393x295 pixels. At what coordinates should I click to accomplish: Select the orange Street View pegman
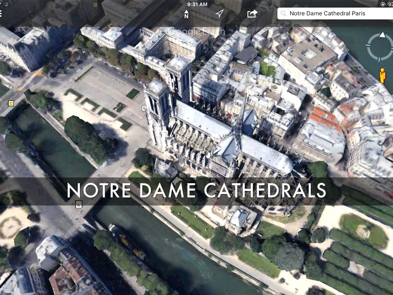pos(382,76)
